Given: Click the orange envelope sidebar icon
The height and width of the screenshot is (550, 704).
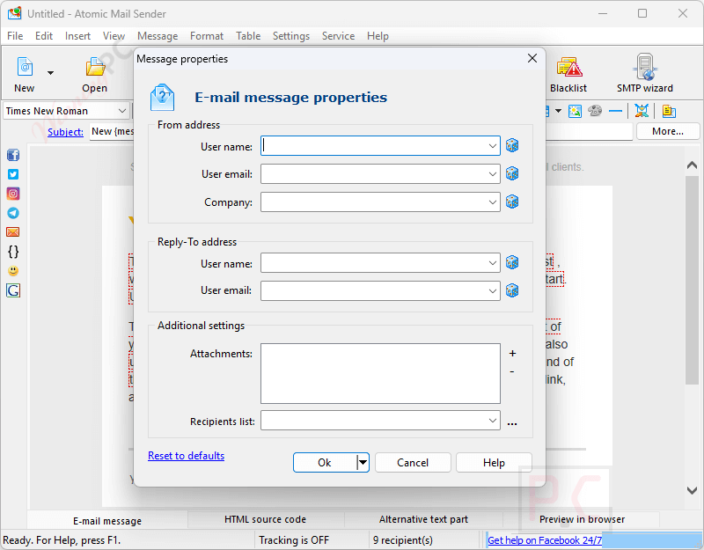Looking at the screenshot, I should (x=13, y=232).
